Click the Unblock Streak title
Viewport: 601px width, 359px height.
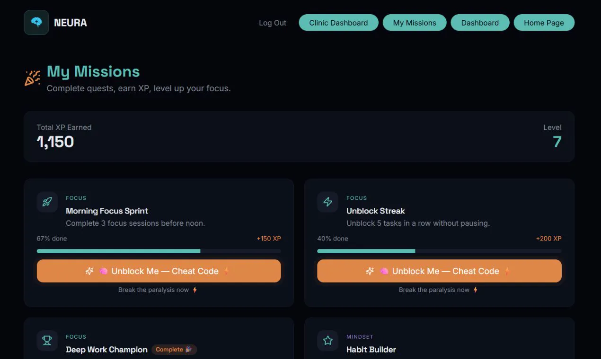point(376,211)
